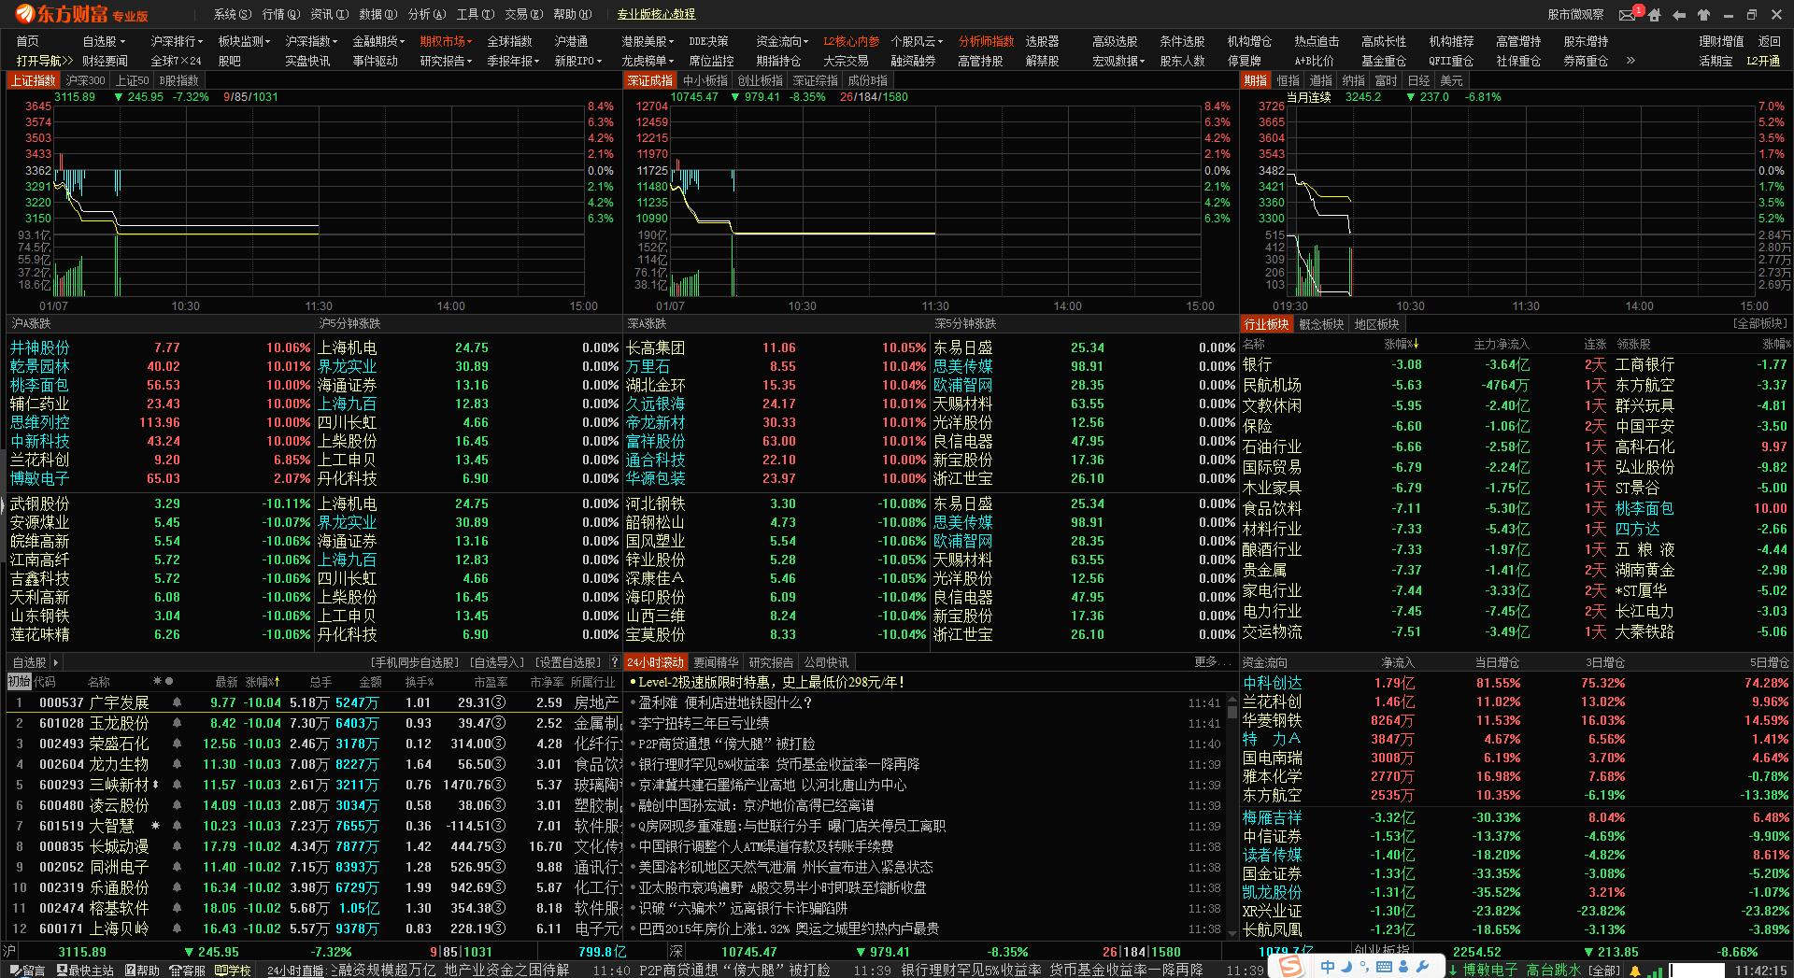The height and width of the screenshot is (978, 1794).
Task: Click the bell icon for 龙力生物 row
Action: point(177,764)
